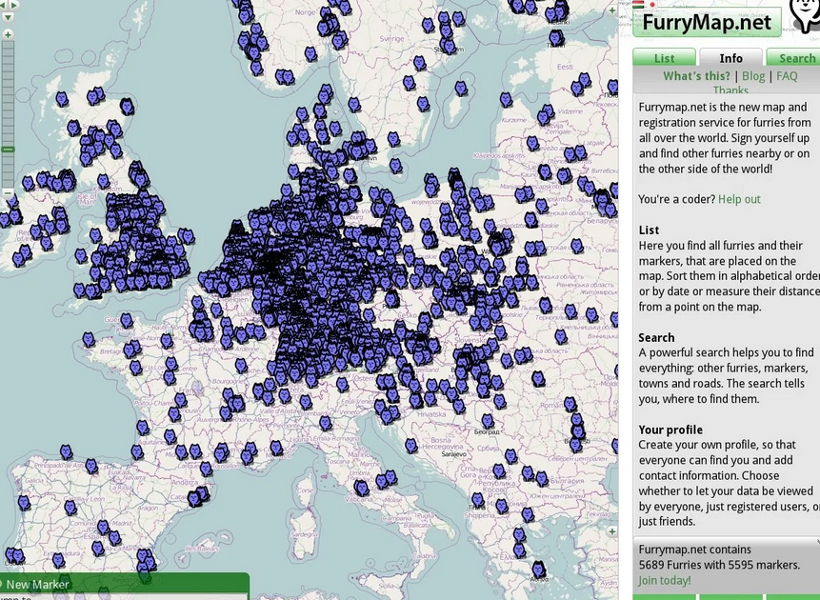Click the 'List' heading in info text

(x=649, y=230)
